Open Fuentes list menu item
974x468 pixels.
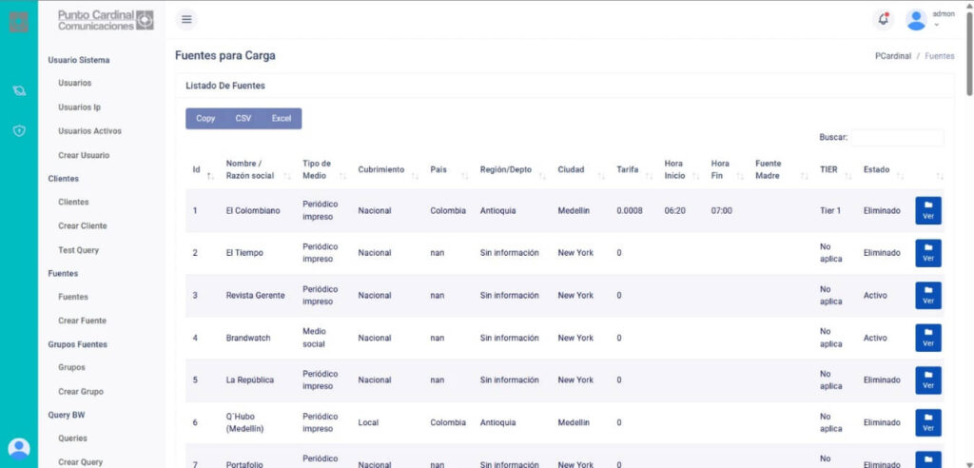(x=72, y=297)
